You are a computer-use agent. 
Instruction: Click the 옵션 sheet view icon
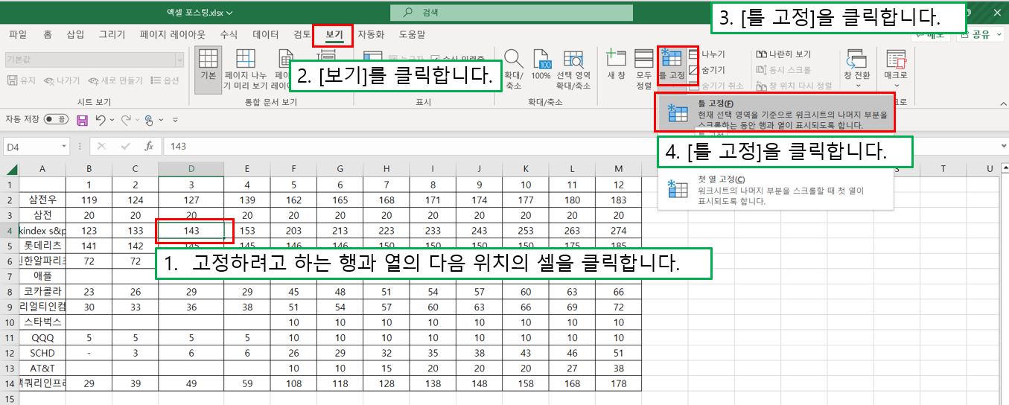[x=163, y=80]
